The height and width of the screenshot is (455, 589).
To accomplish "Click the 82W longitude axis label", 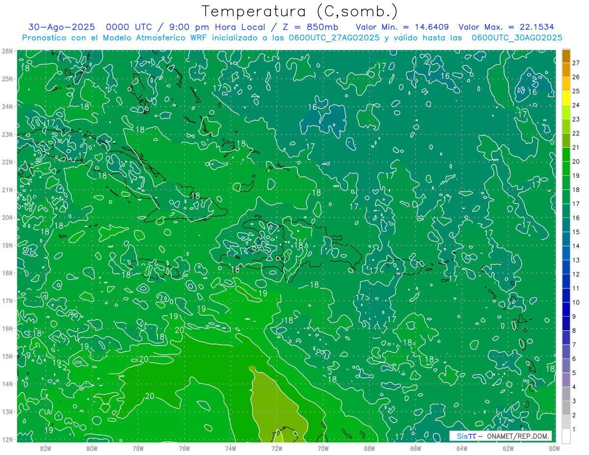I will point(46,448).
